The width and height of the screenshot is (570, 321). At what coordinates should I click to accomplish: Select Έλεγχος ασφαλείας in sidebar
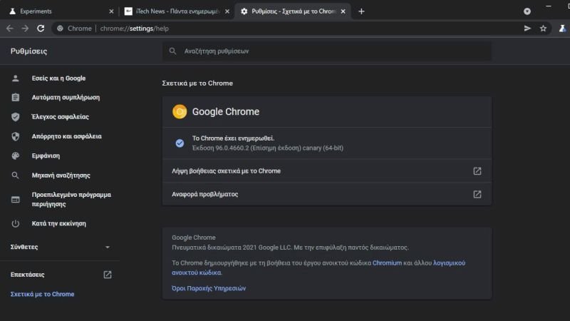(x=60, y=117)
